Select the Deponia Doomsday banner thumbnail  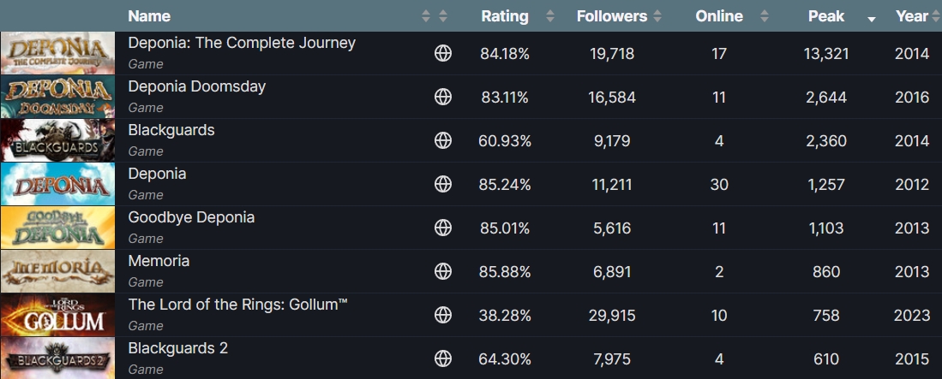coord(58,97)
